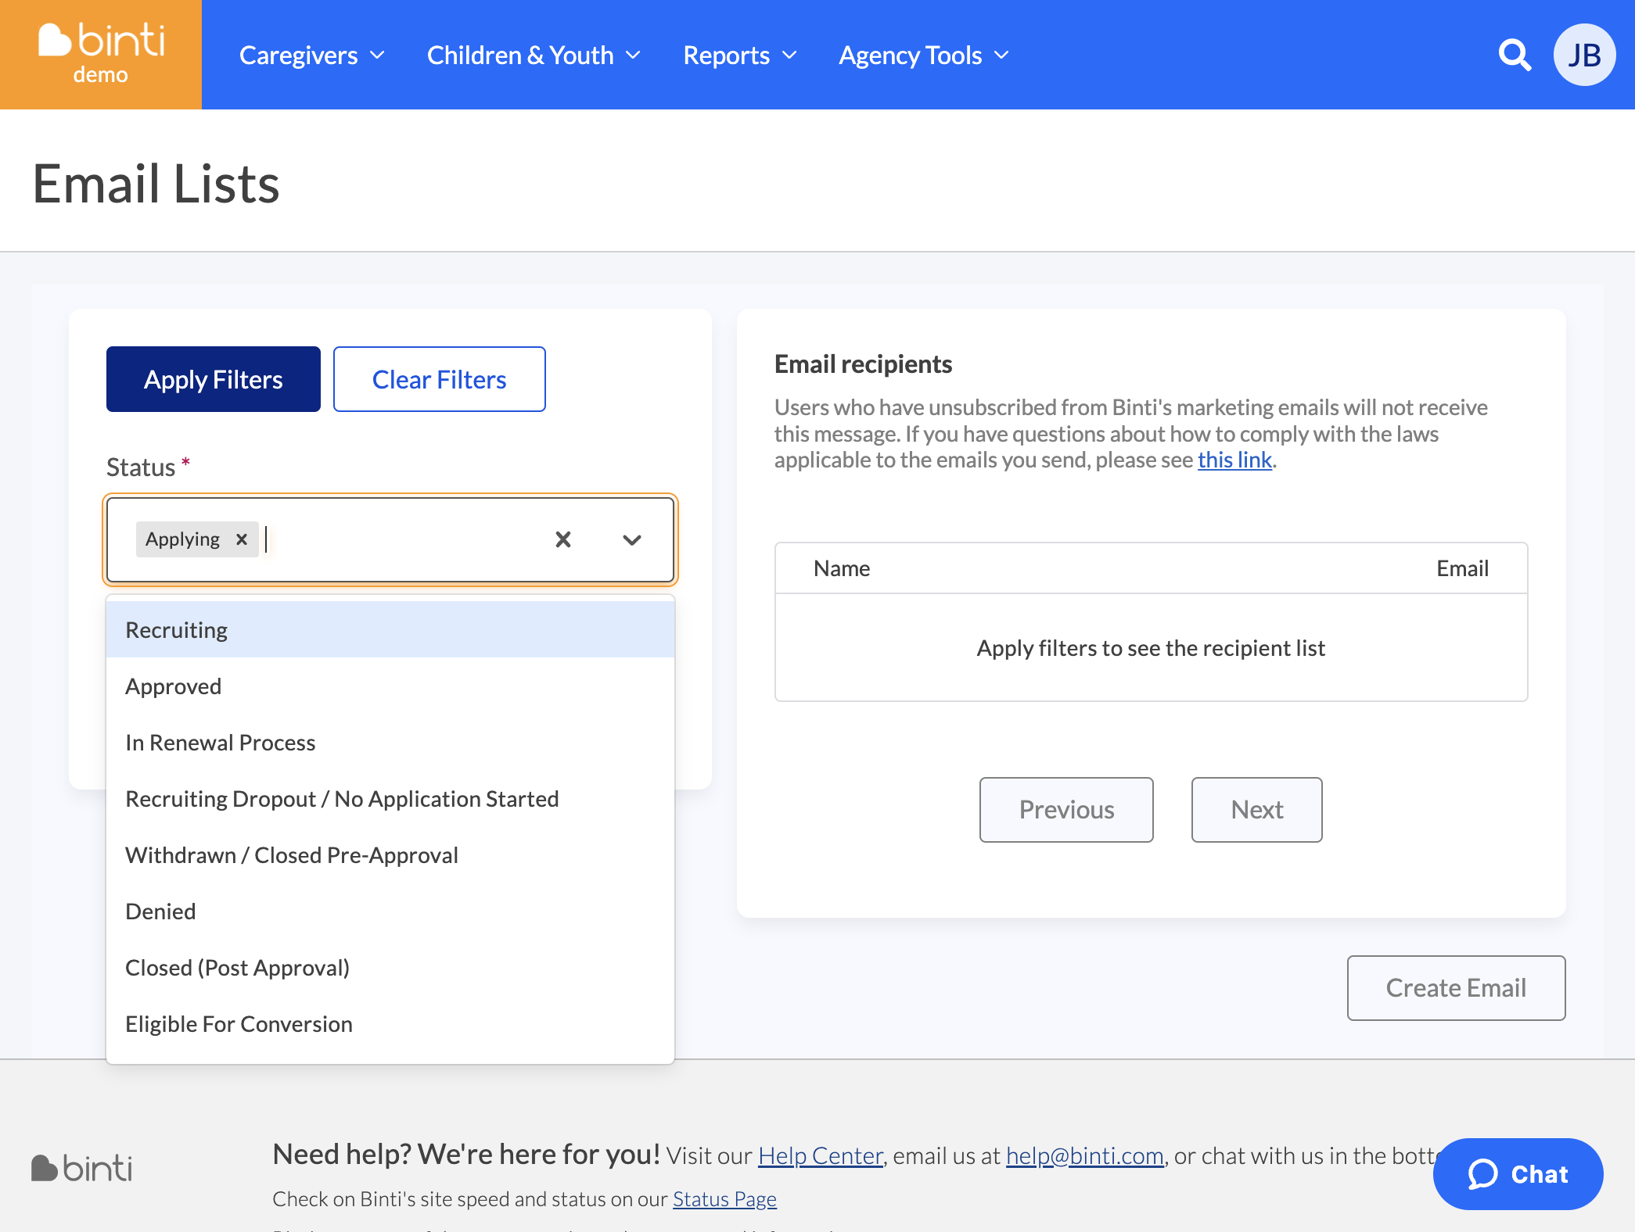
Task: Click the Email Lists page heading
Action: [x=156, y=184]
